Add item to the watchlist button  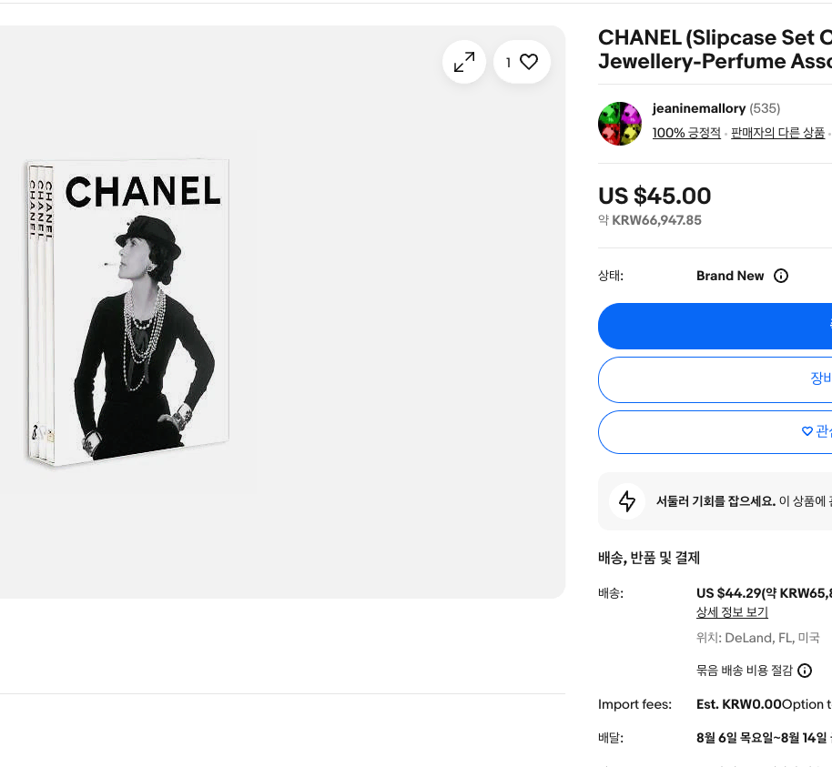tap(715, 432)
